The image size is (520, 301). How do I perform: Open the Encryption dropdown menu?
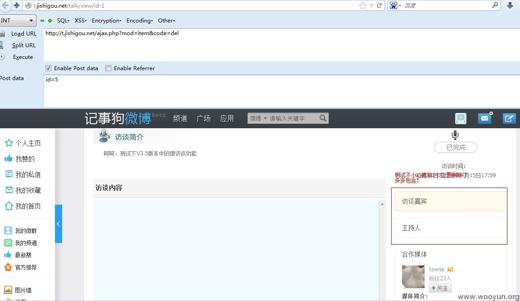coord(106,21)
